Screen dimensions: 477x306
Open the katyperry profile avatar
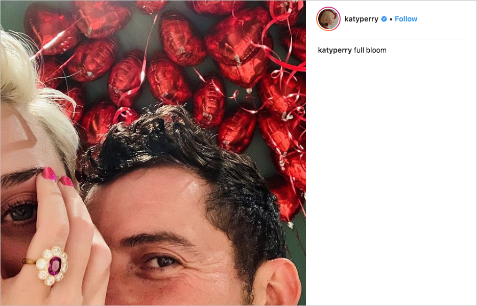[328, 19]
